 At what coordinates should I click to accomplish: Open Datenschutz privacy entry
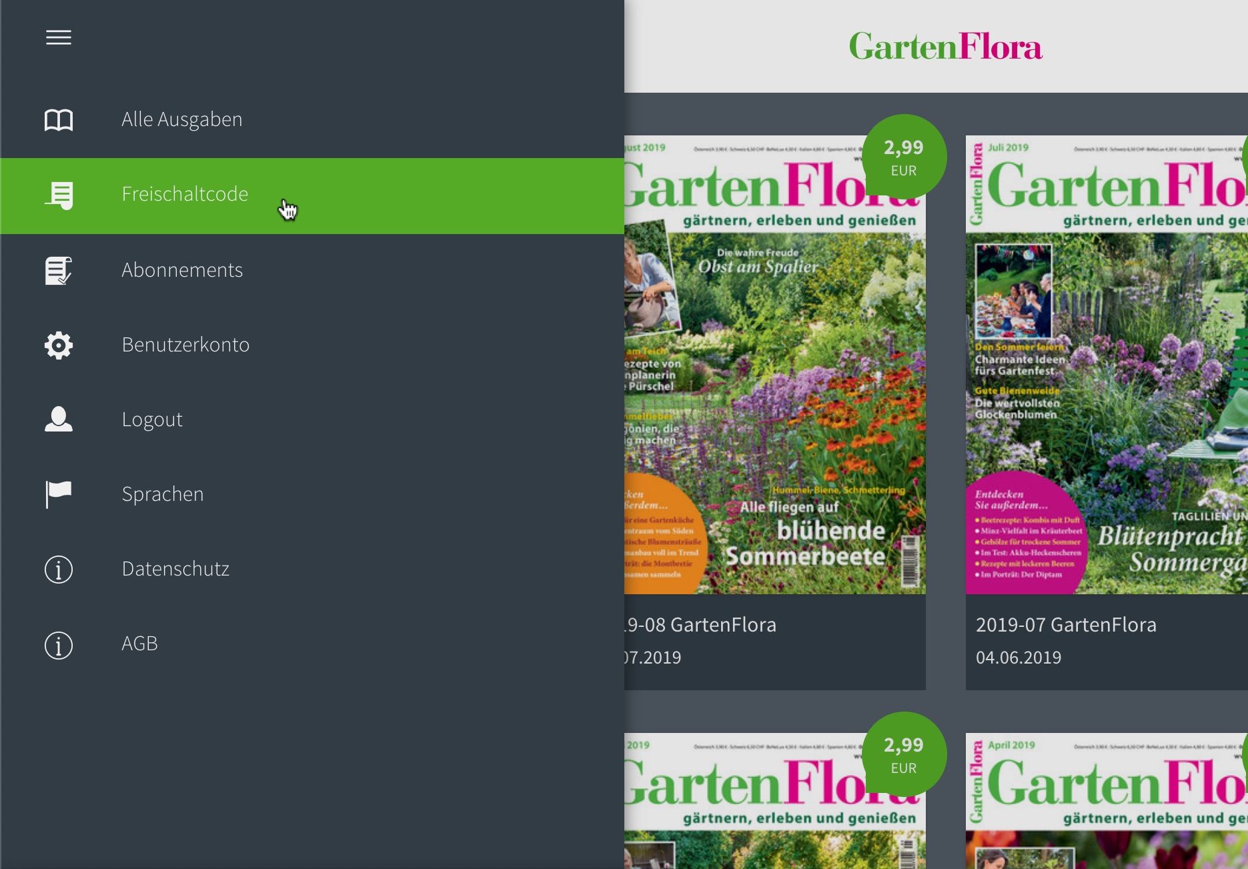click(312, 569)
